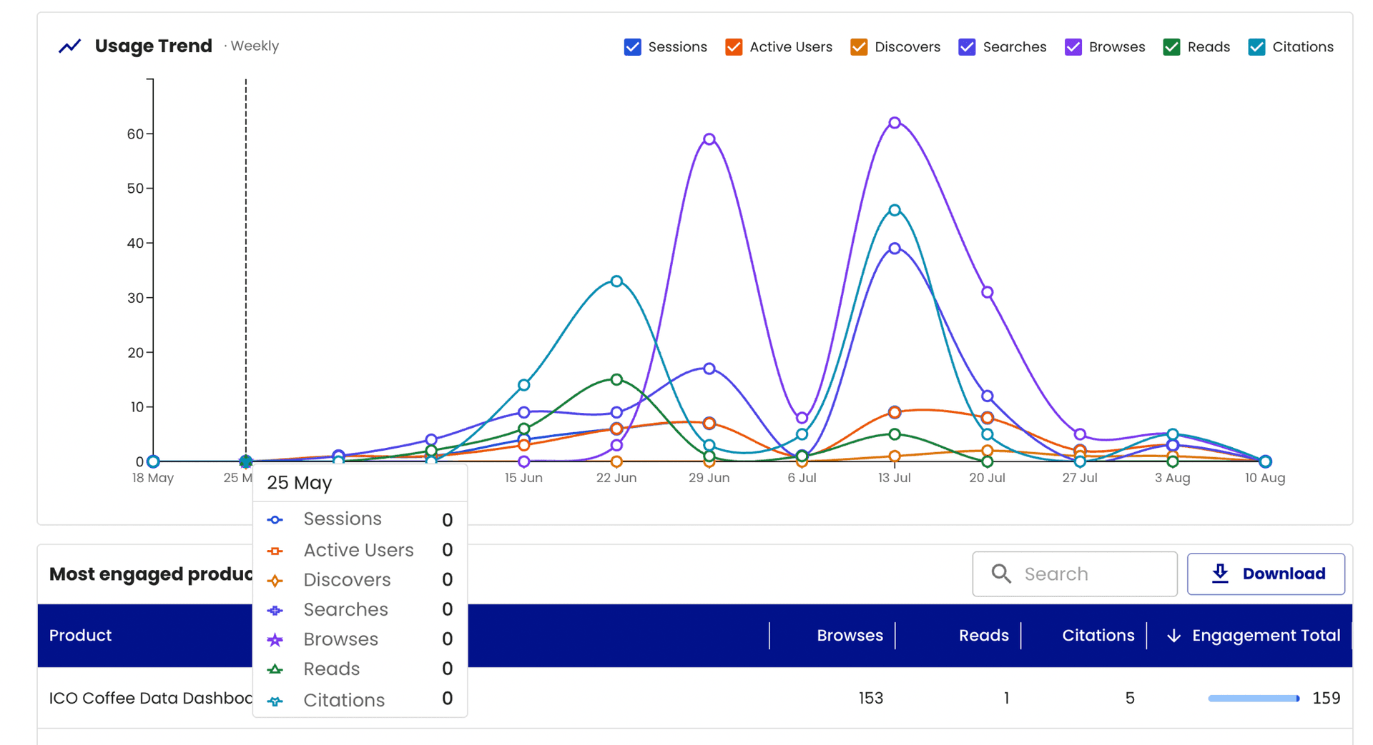Click the Reads triangle marker in tooltip
1373x745 pixels.
275,670
